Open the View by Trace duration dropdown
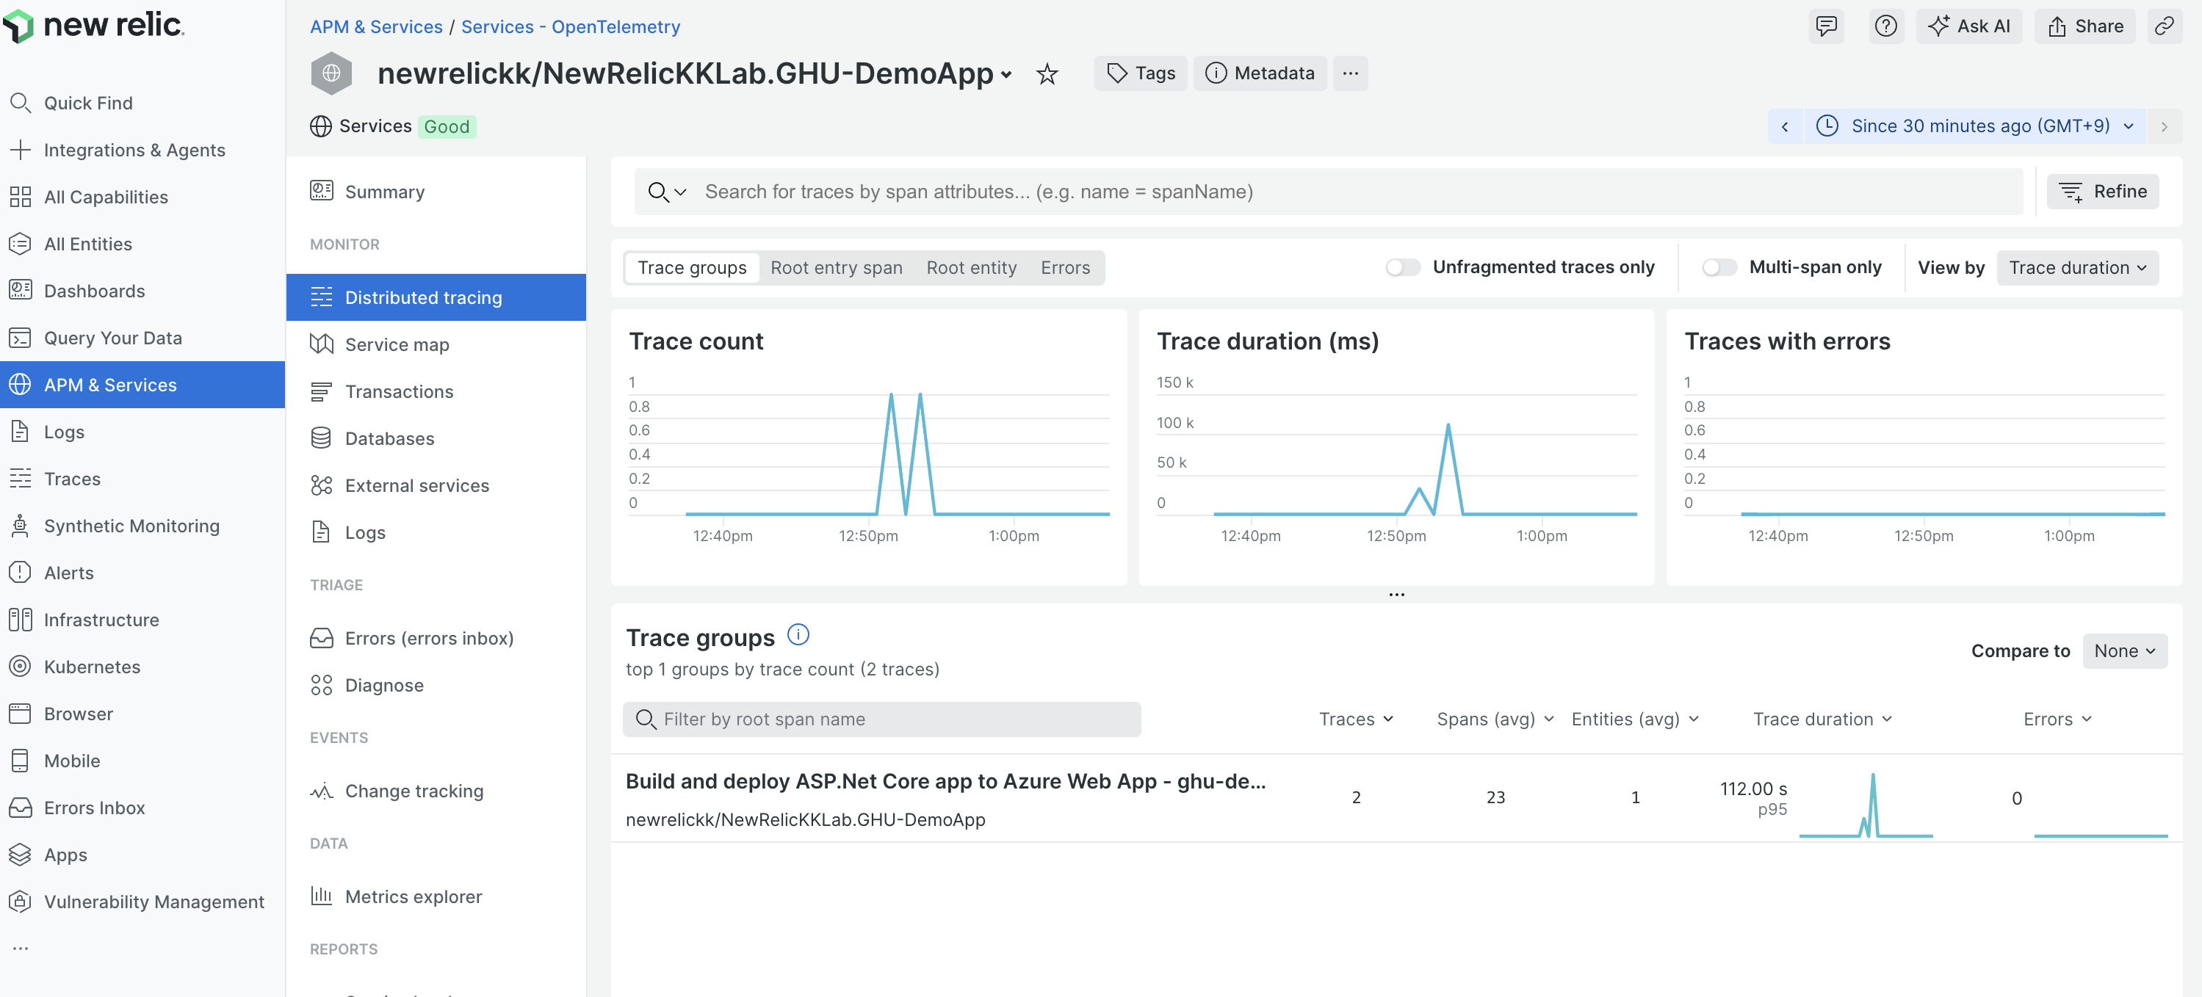 tap(2076, 267)
